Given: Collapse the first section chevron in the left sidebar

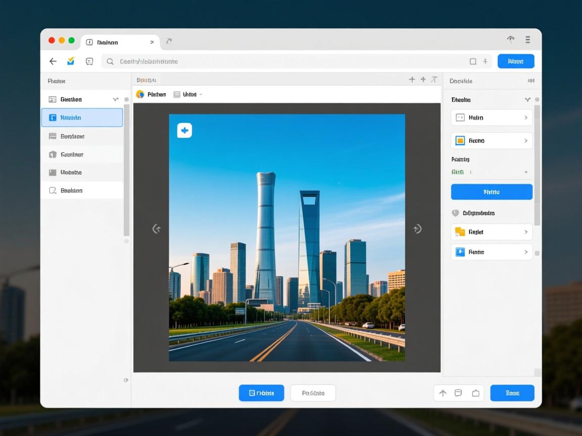Looking at the screenshot, I should click(116, 100).
